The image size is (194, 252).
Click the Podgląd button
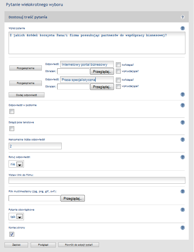tap(43, 245)
